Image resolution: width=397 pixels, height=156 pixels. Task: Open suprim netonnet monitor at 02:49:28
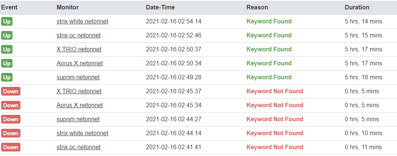tap(78, 77)
